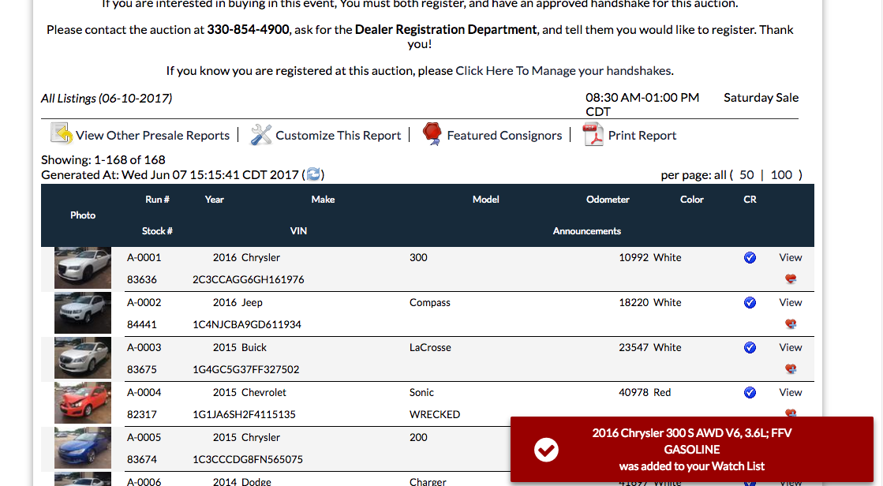Screen dimensions: 883x486
Task: Click the Print Report link
Action: click(642, 135)
